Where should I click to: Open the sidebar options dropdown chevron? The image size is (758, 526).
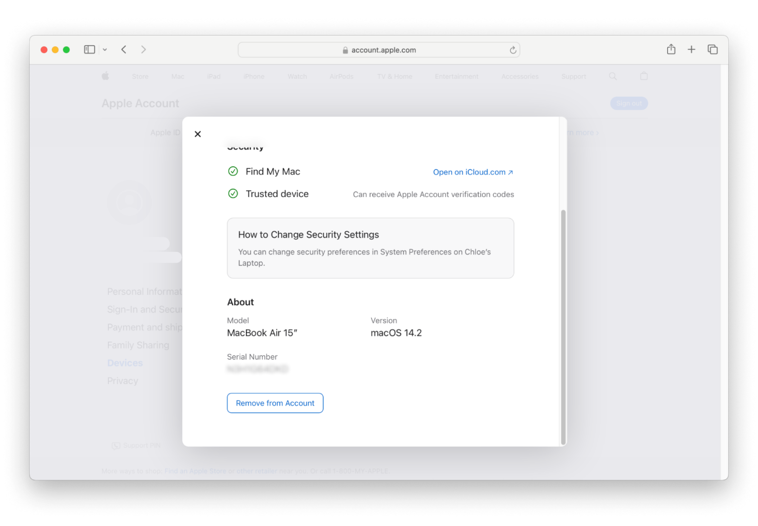[x=105, y=50]
